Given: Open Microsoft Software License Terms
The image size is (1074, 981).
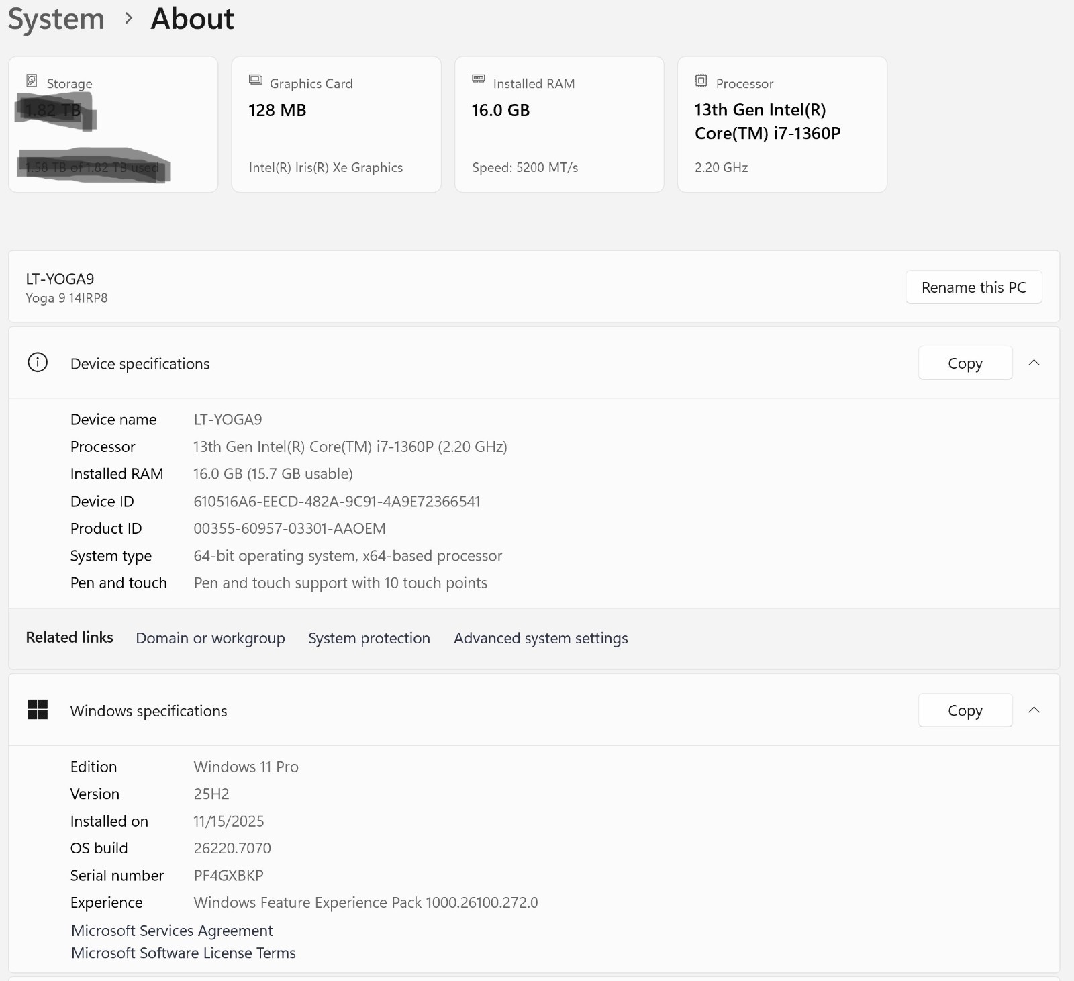Looking at the screenshot, I should pyautogui.click(x=183, y=953).
